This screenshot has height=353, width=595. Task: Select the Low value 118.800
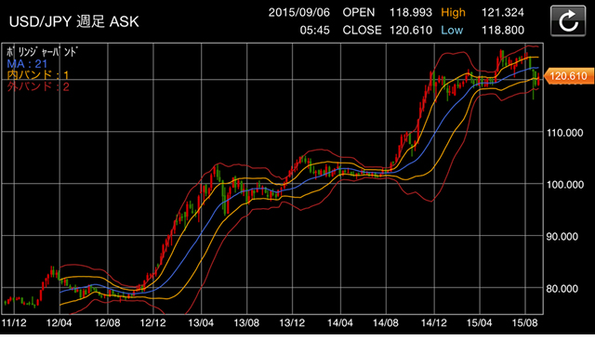[502, 30]
